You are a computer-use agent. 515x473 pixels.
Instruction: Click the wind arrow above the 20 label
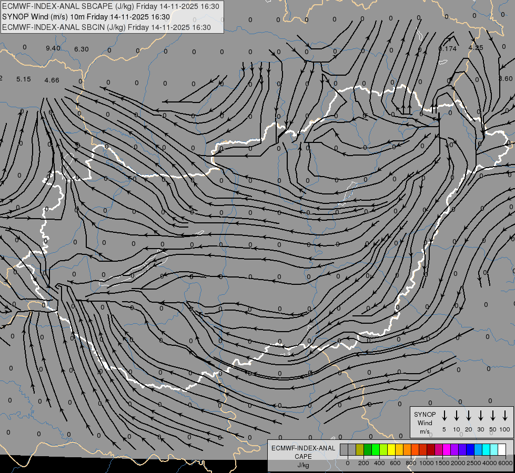click(469, 415)
